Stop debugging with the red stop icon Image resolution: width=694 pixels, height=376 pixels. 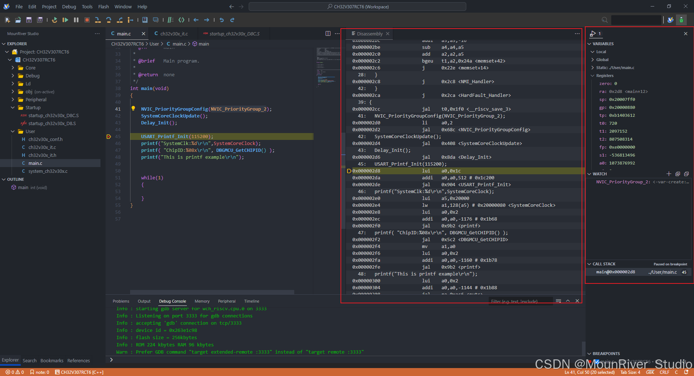(x=87, y=20)
